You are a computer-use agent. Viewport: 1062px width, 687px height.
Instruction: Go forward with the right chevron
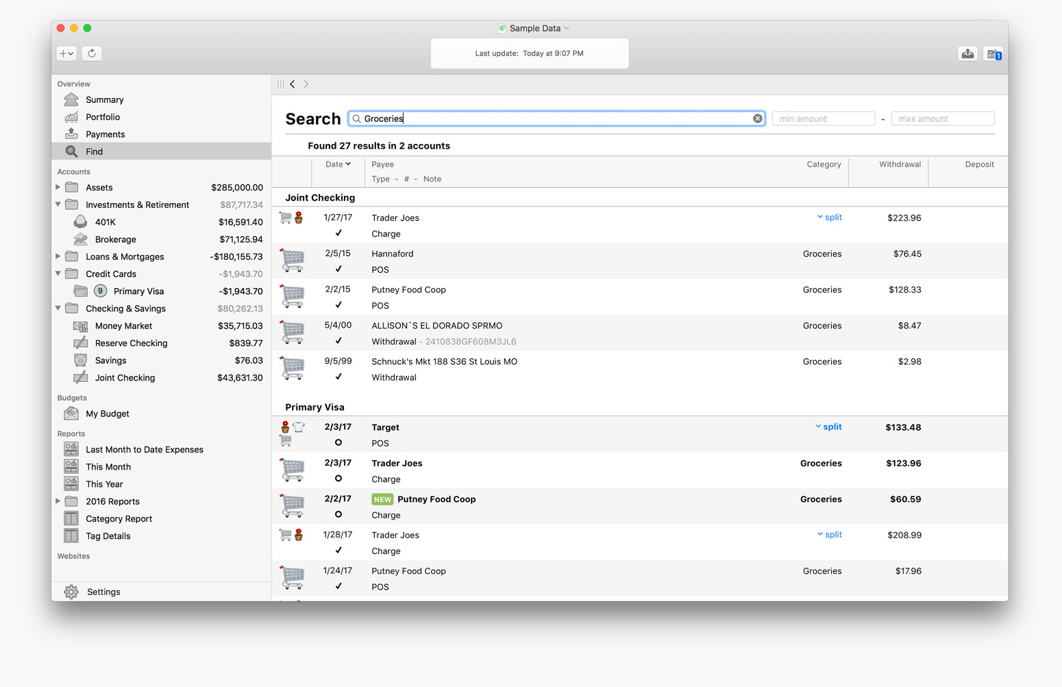tap(306, 84)
